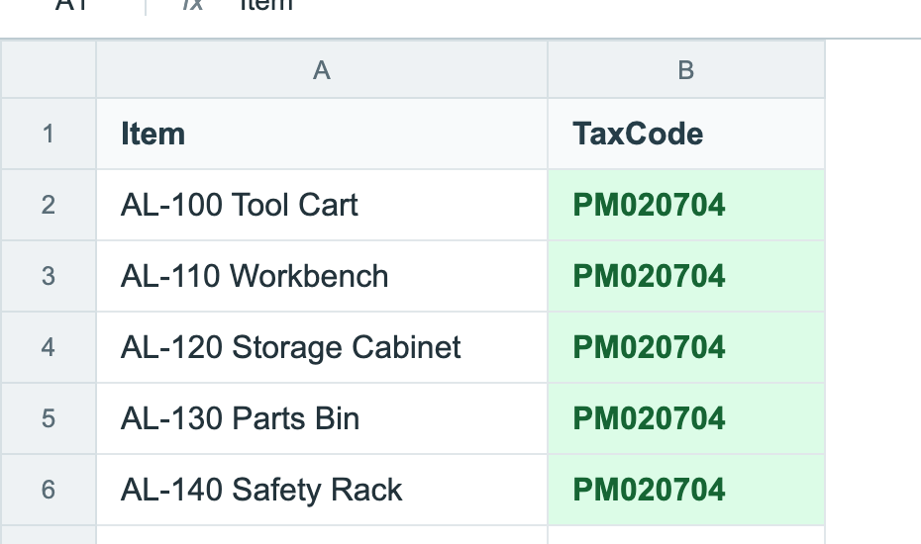The height and width of the screenshot is (544, 921).
Task: Click the 'Item' header cell
Action: [x=322, y=134]
